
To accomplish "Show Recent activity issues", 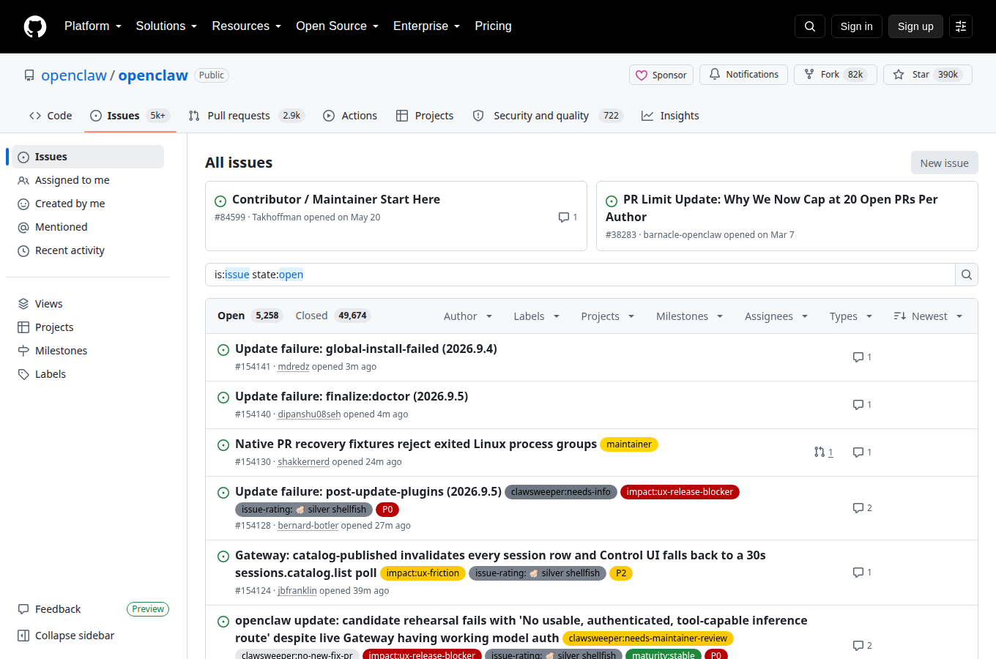I will click(70, 250).
